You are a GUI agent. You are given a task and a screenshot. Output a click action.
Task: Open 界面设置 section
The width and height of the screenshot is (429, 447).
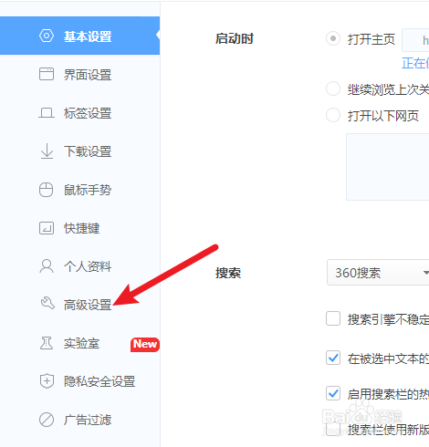click(x=79, y=75)
